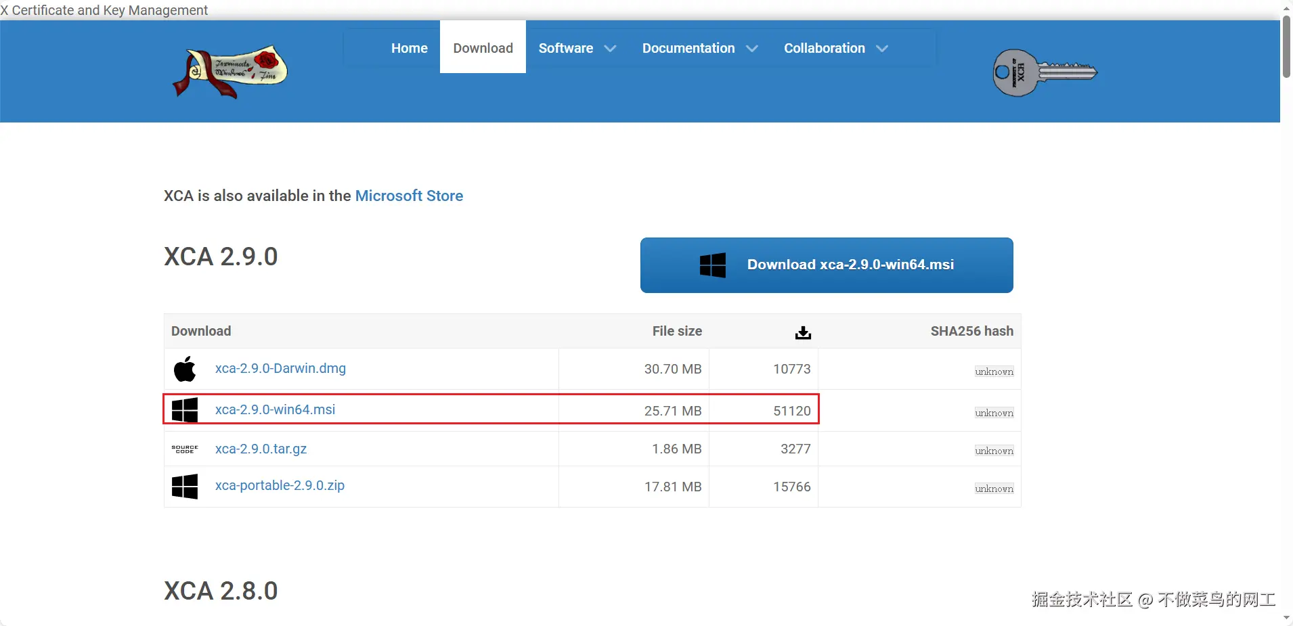Download the xca-2.9.0-Darwin.dmg file link
1293x626 pixels.
pyautogui.click(x=280, y=369)
